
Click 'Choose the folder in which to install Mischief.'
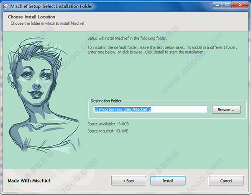coord(48,23)
